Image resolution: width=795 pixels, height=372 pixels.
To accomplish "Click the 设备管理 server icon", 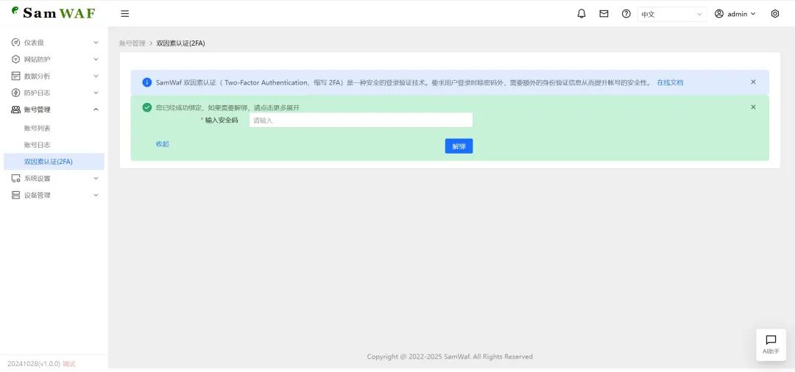I will coord(15,195).
